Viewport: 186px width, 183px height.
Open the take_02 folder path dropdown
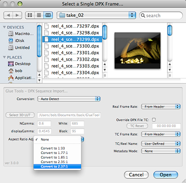coord(96,15)
